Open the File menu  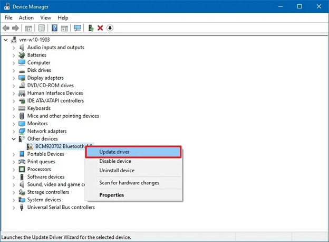point(8,17)
